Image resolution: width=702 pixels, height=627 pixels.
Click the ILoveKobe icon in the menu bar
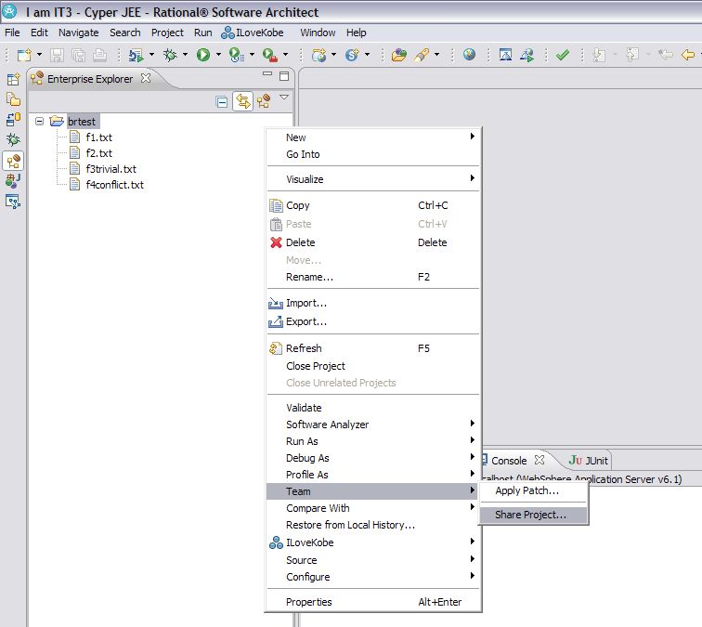(x=227, y=33)
